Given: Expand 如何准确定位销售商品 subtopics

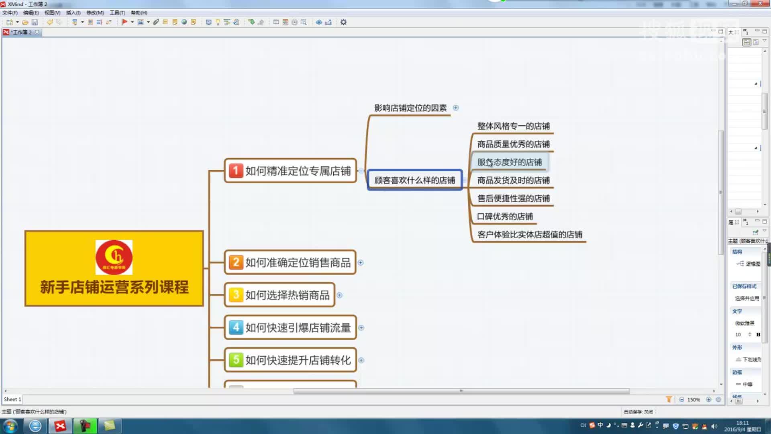Looking at the screenshot, I should coord(361,263).
